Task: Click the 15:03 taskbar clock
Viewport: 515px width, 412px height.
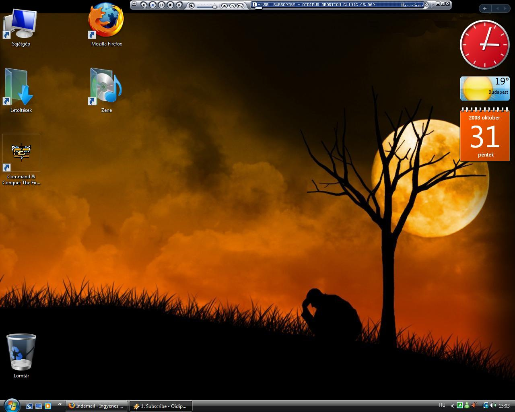Action: [x=504, y=406]
